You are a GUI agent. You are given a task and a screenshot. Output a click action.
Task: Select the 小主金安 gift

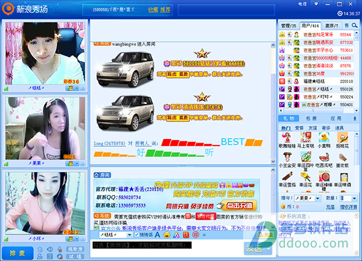click(287, 159)
